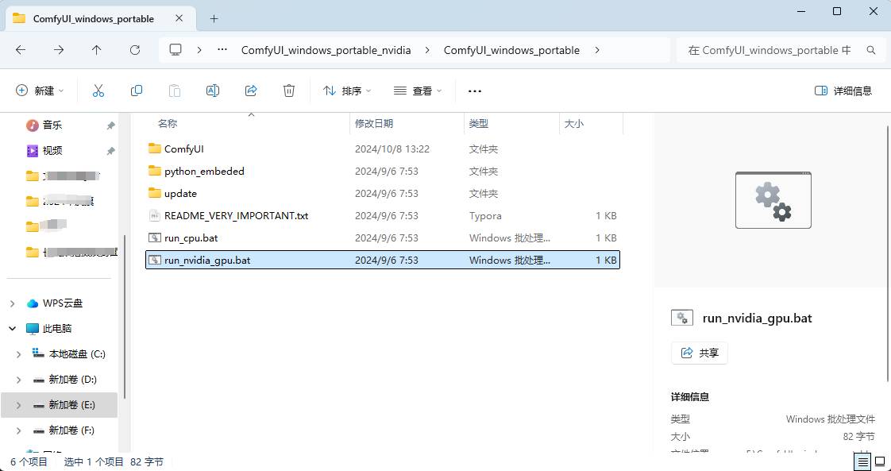891x471 pixels.
Task: Refresh the current folder view
Action: point(135,50)
